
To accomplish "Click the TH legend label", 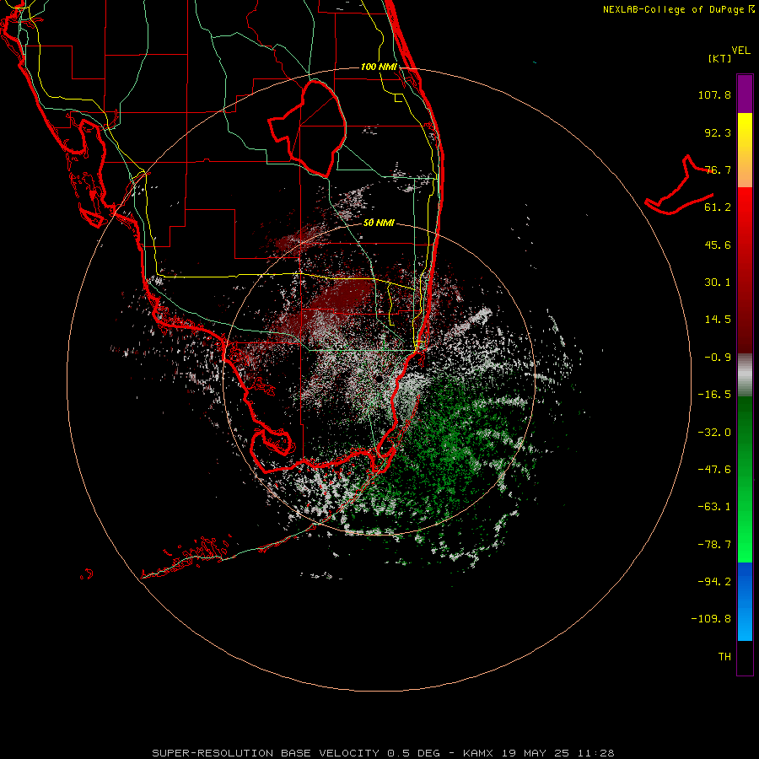I will (724, 657).
